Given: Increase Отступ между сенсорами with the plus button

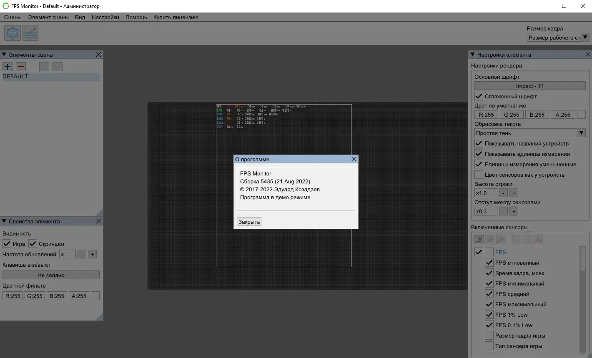Looking at the screenshot, I should point(514,211).
